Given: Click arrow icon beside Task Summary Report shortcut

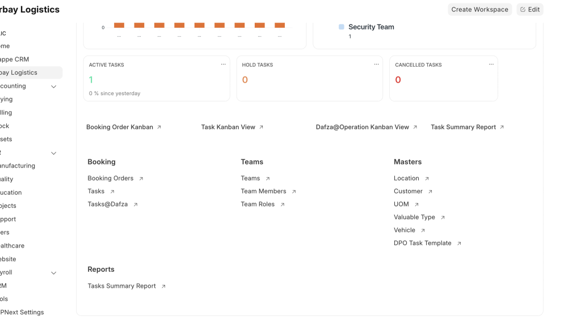Looking at the screenshot, I should pos(502,127).
